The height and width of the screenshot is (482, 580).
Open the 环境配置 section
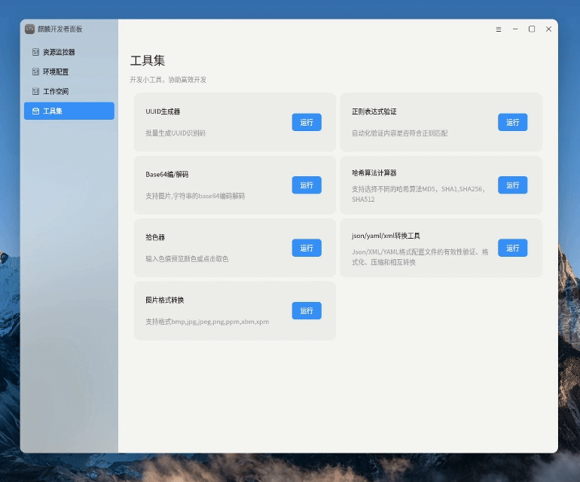coord(56,72)
